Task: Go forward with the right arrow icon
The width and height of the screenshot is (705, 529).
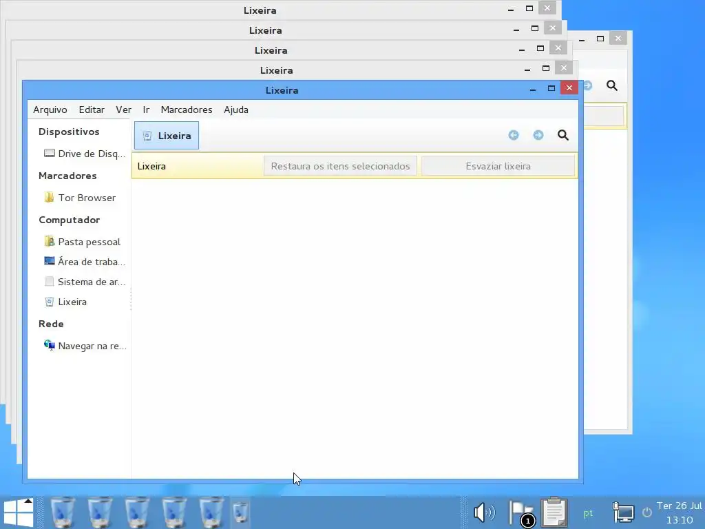Action: click(x=538, y=135)
